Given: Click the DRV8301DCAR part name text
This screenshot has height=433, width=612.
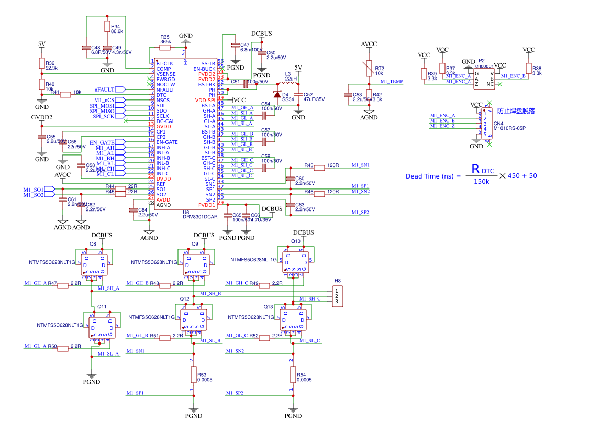Looking at the screenshot, I should (x=200, y=217).
